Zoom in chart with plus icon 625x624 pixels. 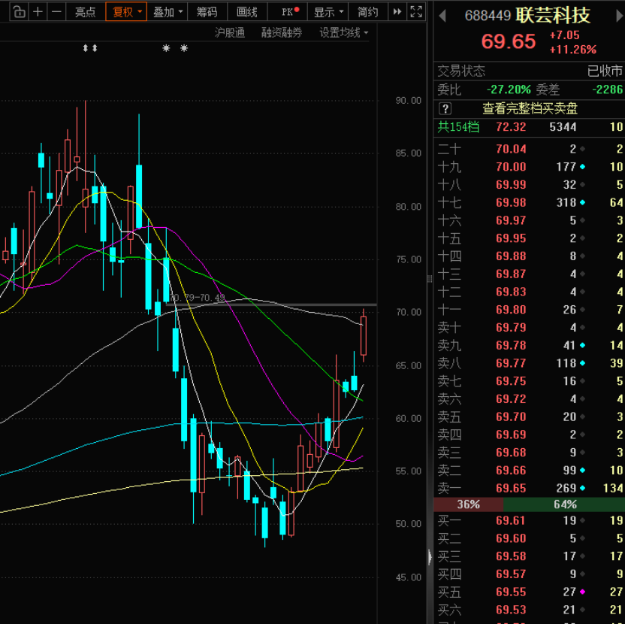pyautogui.click(x=38, y=12)
